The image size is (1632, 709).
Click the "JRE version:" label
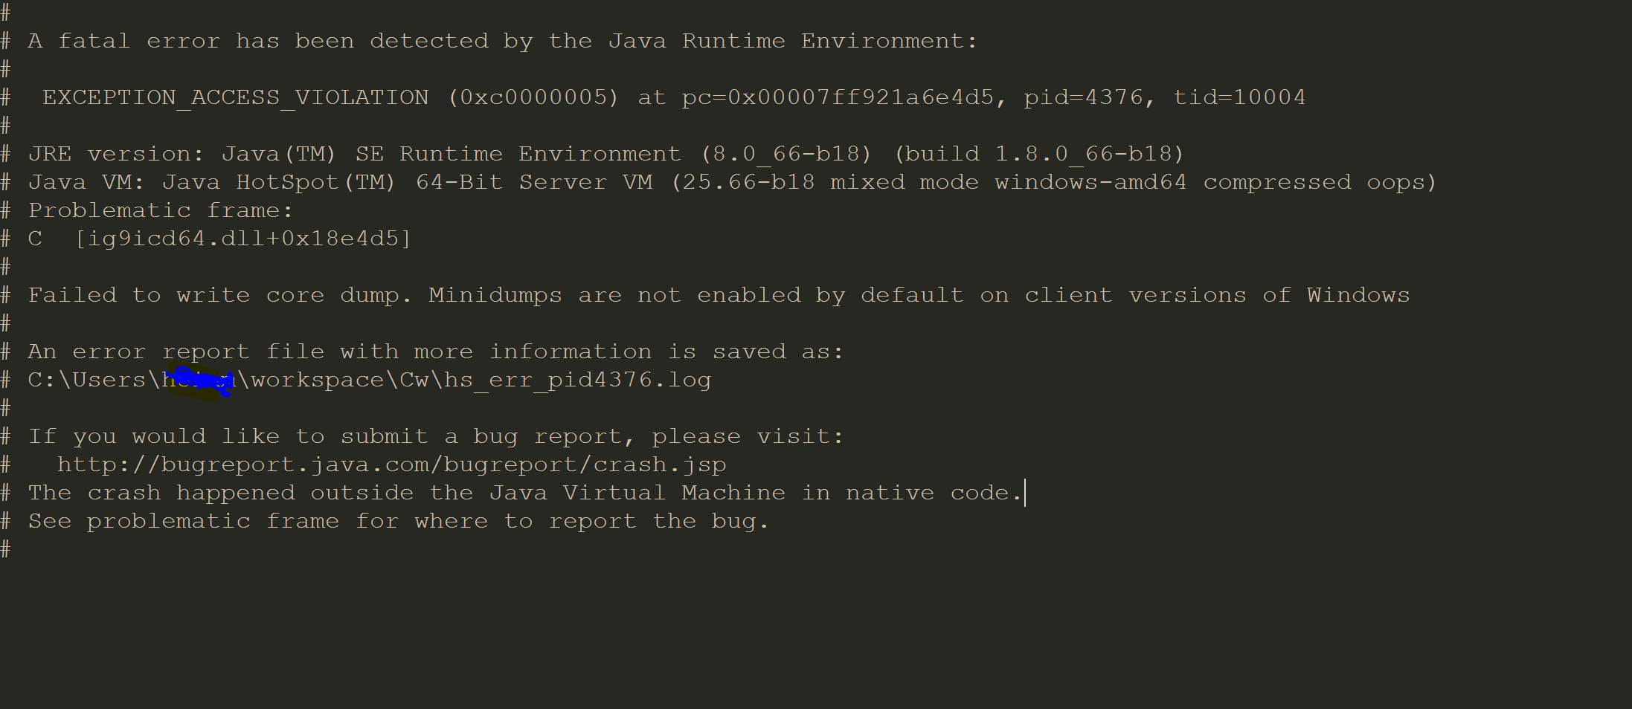(116, 154)
